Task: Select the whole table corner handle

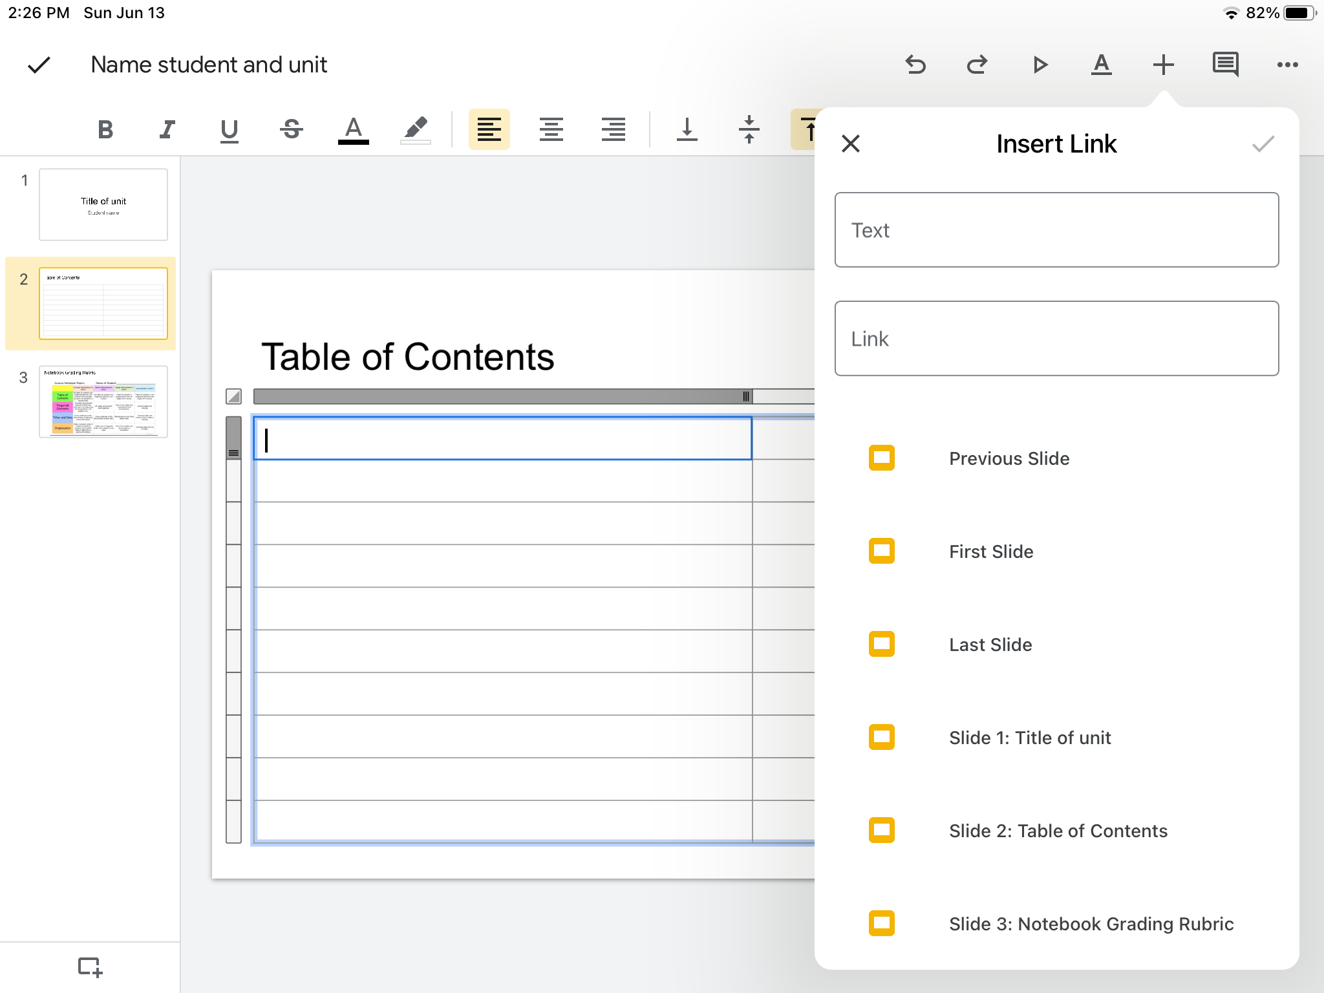Action: click(233, 396)
